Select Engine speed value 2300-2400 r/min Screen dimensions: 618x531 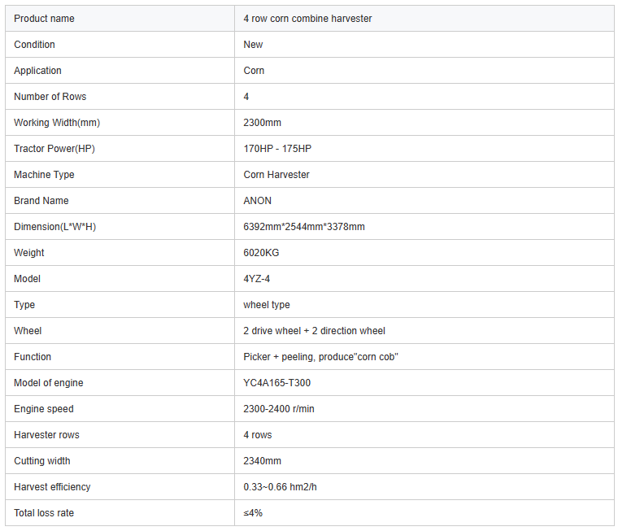click(x=279, y=409)
